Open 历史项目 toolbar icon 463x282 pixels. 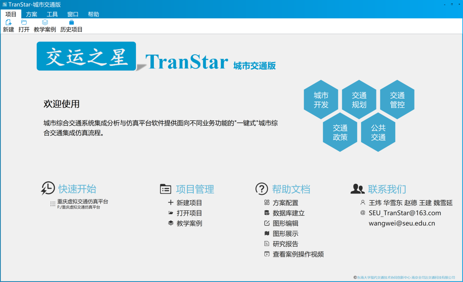point(71,22)
